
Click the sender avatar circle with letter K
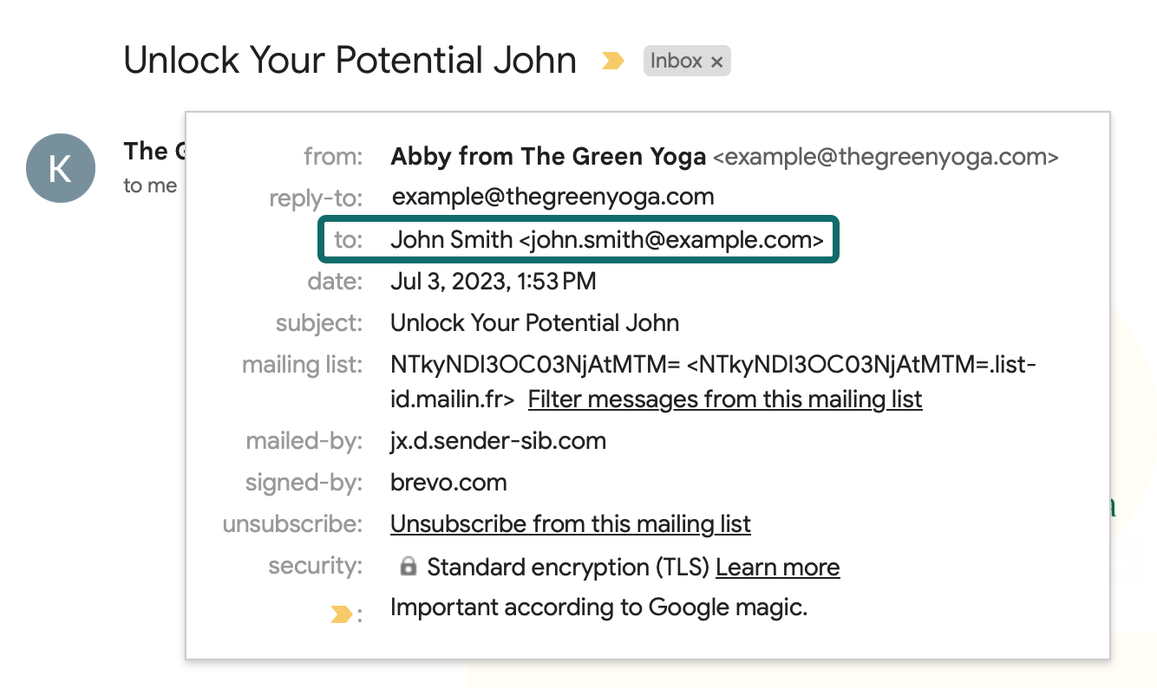tap(61, 168)
